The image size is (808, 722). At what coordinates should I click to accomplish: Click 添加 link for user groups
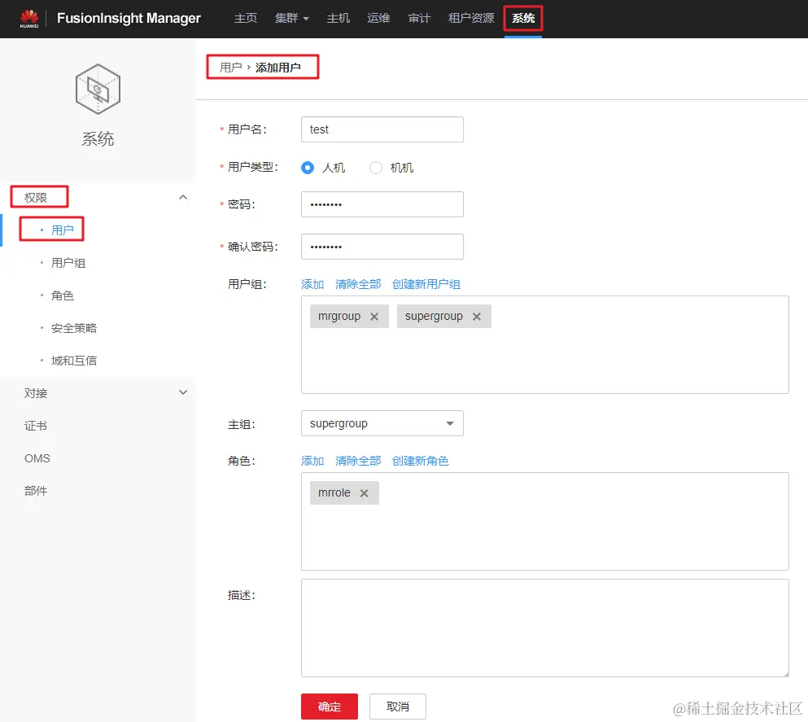tap(312, 284)
